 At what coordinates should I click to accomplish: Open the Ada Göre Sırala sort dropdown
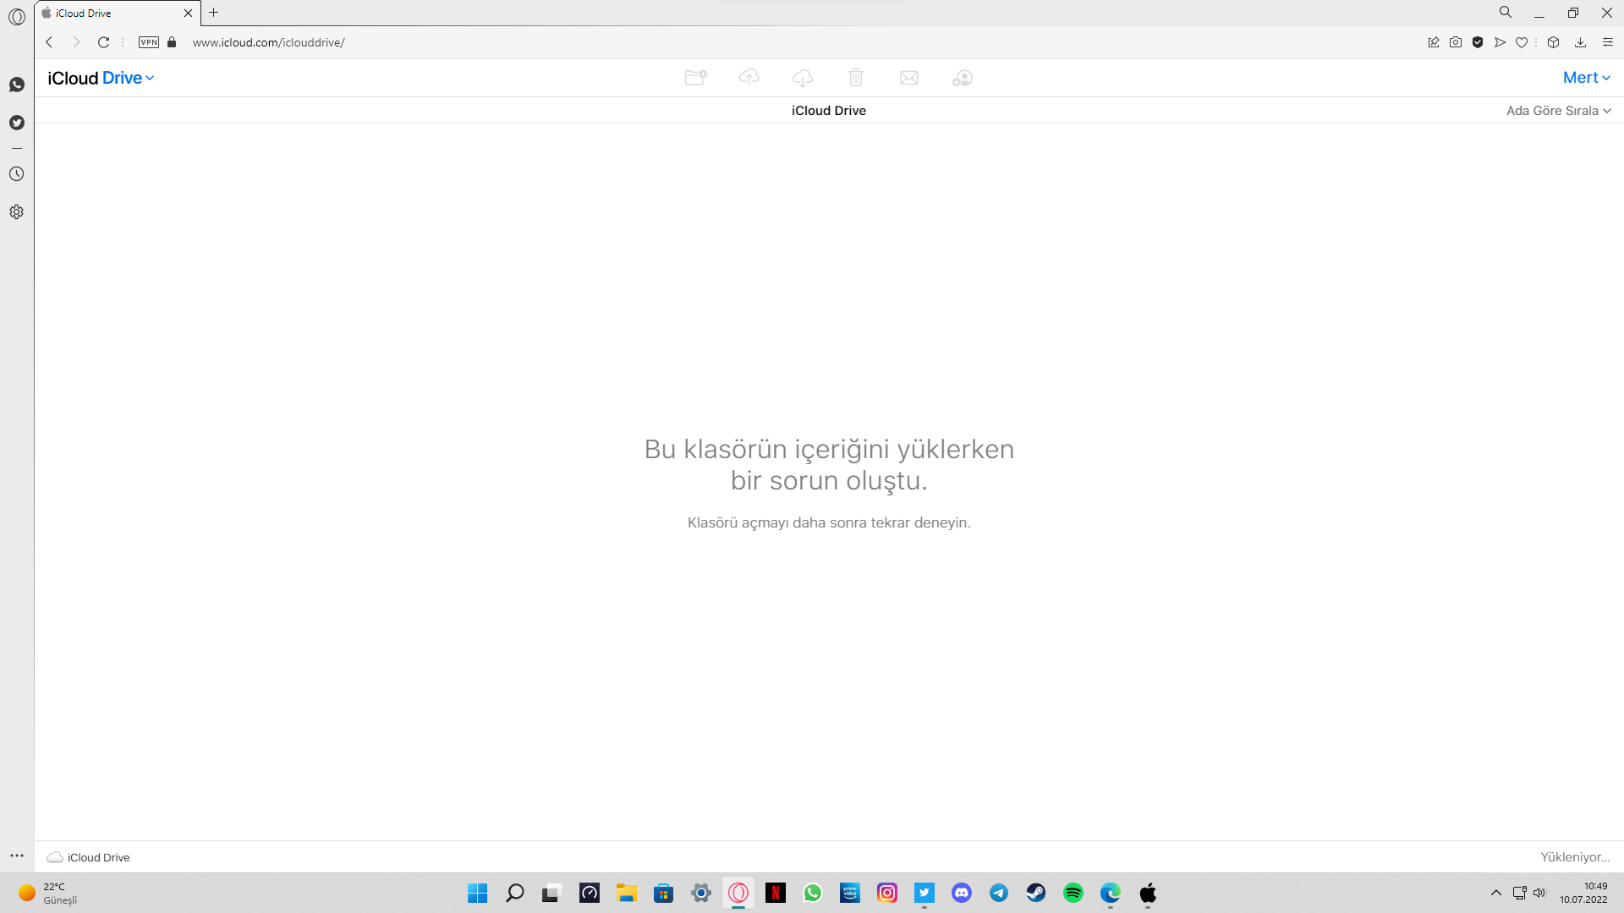pos(1558,111)
